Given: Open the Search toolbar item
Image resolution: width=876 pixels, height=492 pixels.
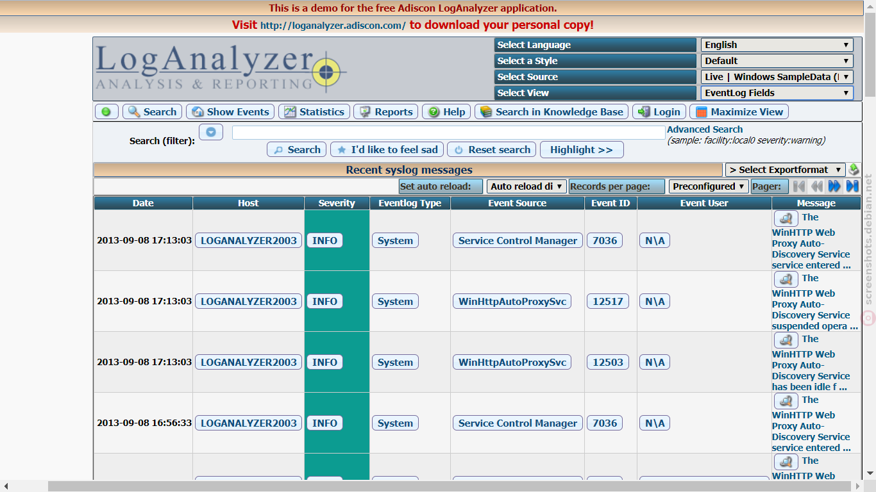Looking at the screenshot, I should 152,111.
